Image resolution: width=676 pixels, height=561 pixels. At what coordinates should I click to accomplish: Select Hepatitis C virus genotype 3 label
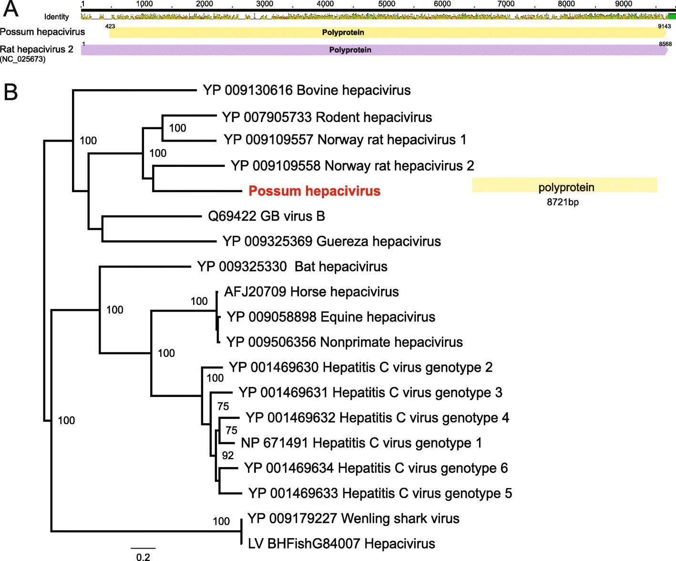[x=370, y=393]
